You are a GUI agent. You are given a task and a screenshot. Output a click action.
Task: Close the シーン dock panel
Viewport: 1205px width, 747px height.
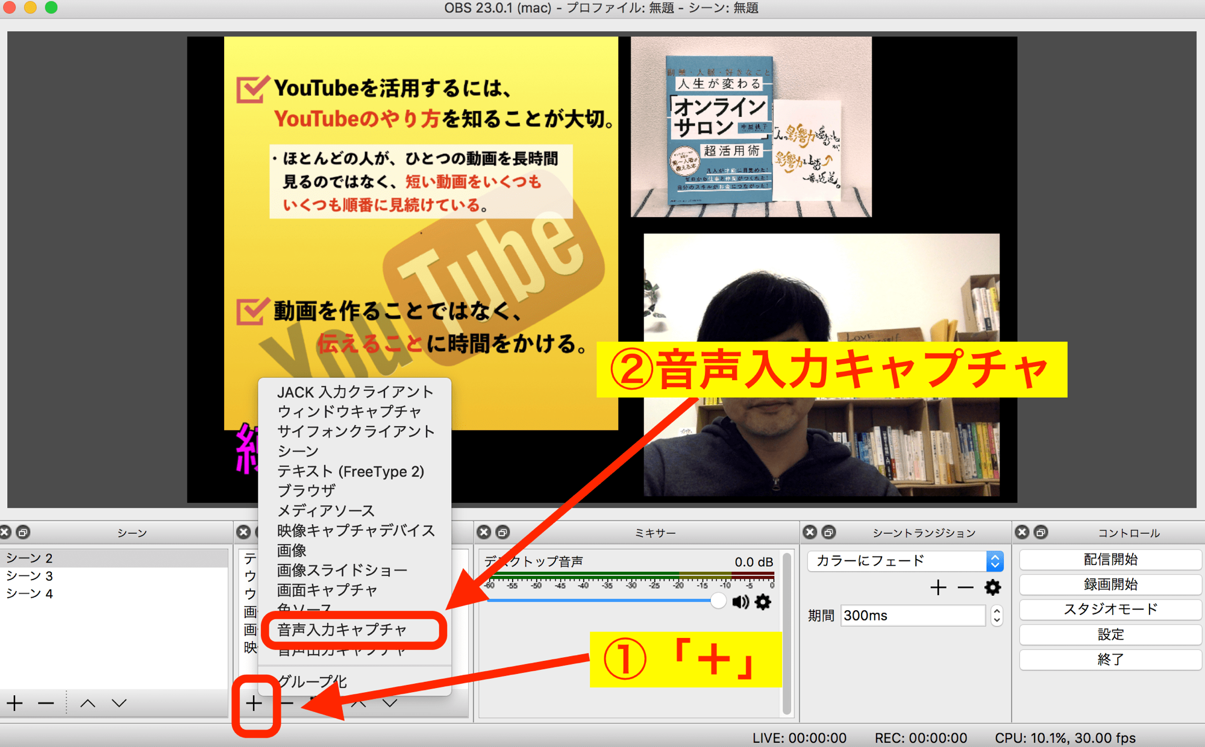(5, 532)
